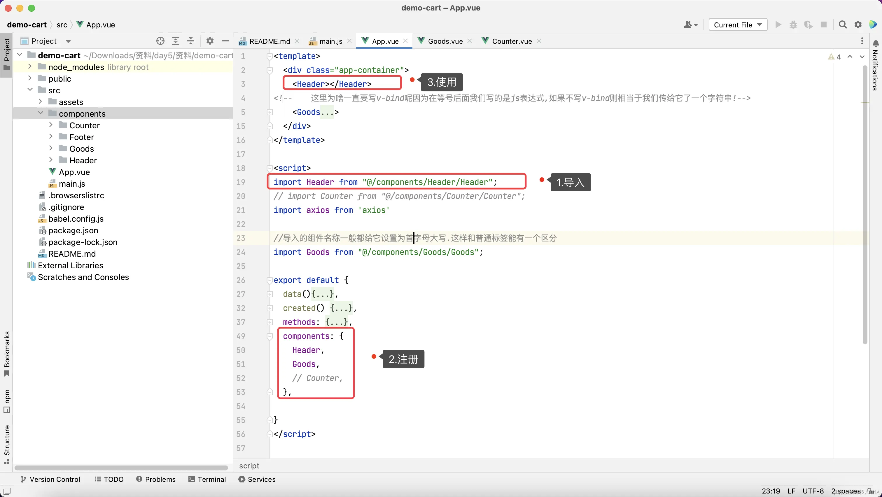
Task: Expand the Counter folder in the project tree
Action: [x=51, y=125]
